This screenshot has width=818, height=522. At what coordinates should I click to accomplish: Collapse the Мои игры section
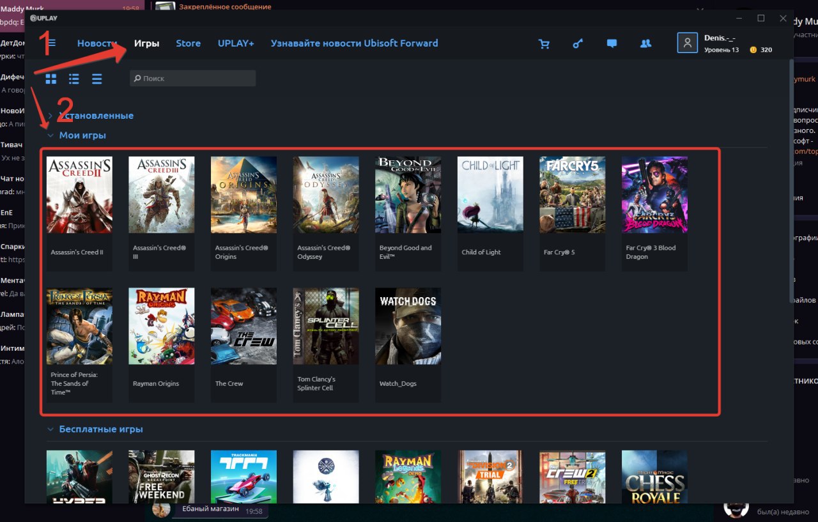click(76, 135)
